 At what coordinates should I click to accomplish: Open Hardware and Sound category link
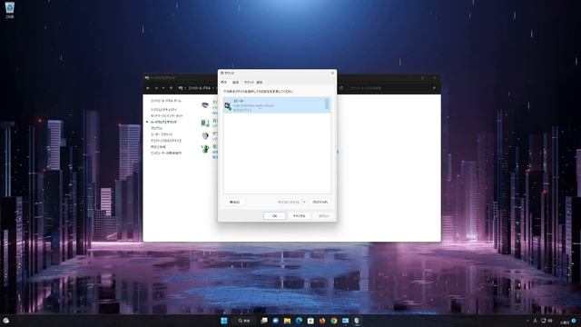(x=163, y=122)
